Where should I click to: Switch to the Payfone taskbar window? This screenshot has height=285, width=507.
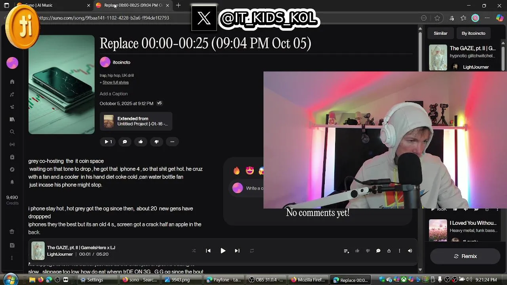(x=224, y=280)
